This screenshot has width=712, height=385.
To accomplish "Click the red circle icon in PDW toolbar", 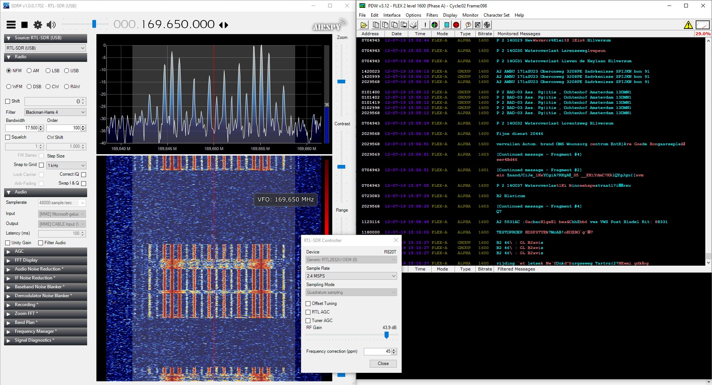I will click(x=456, y=25).
